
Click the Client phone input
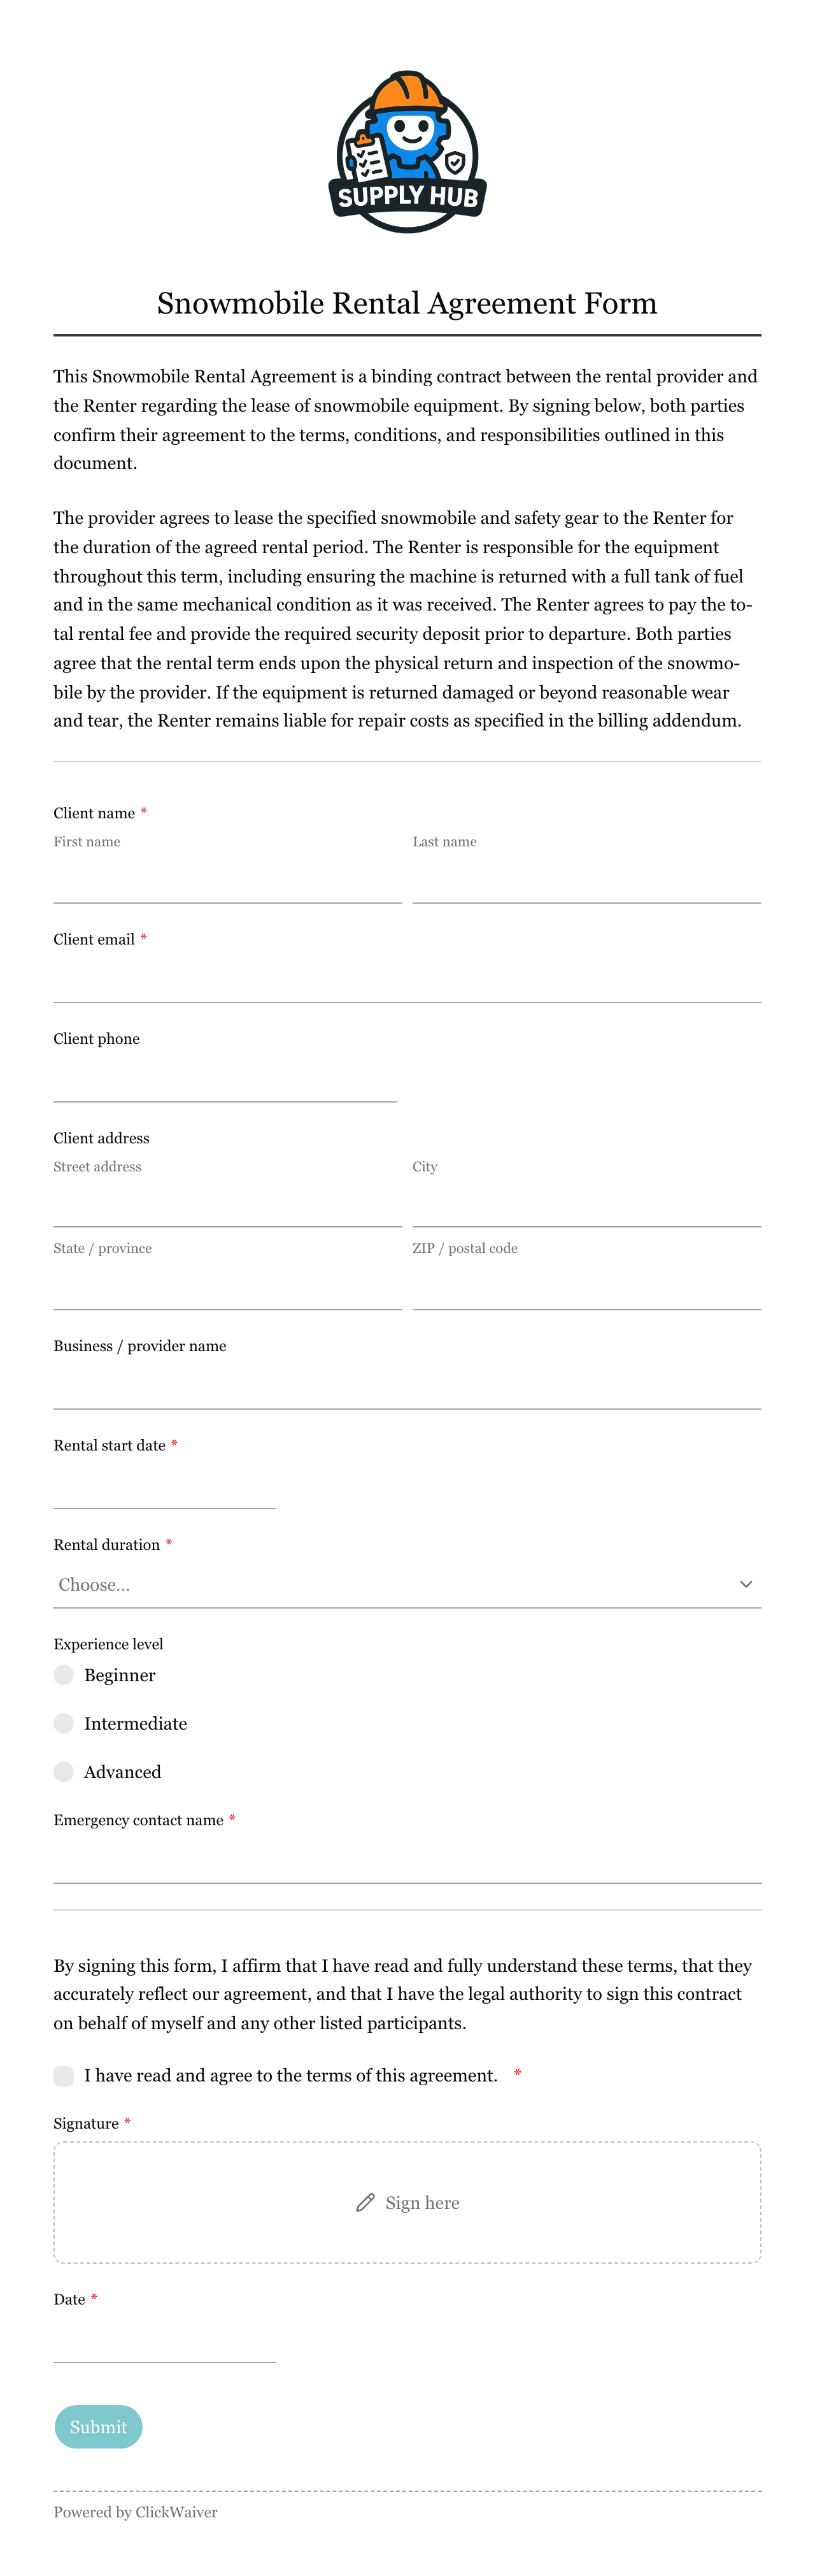(226, 1079)
